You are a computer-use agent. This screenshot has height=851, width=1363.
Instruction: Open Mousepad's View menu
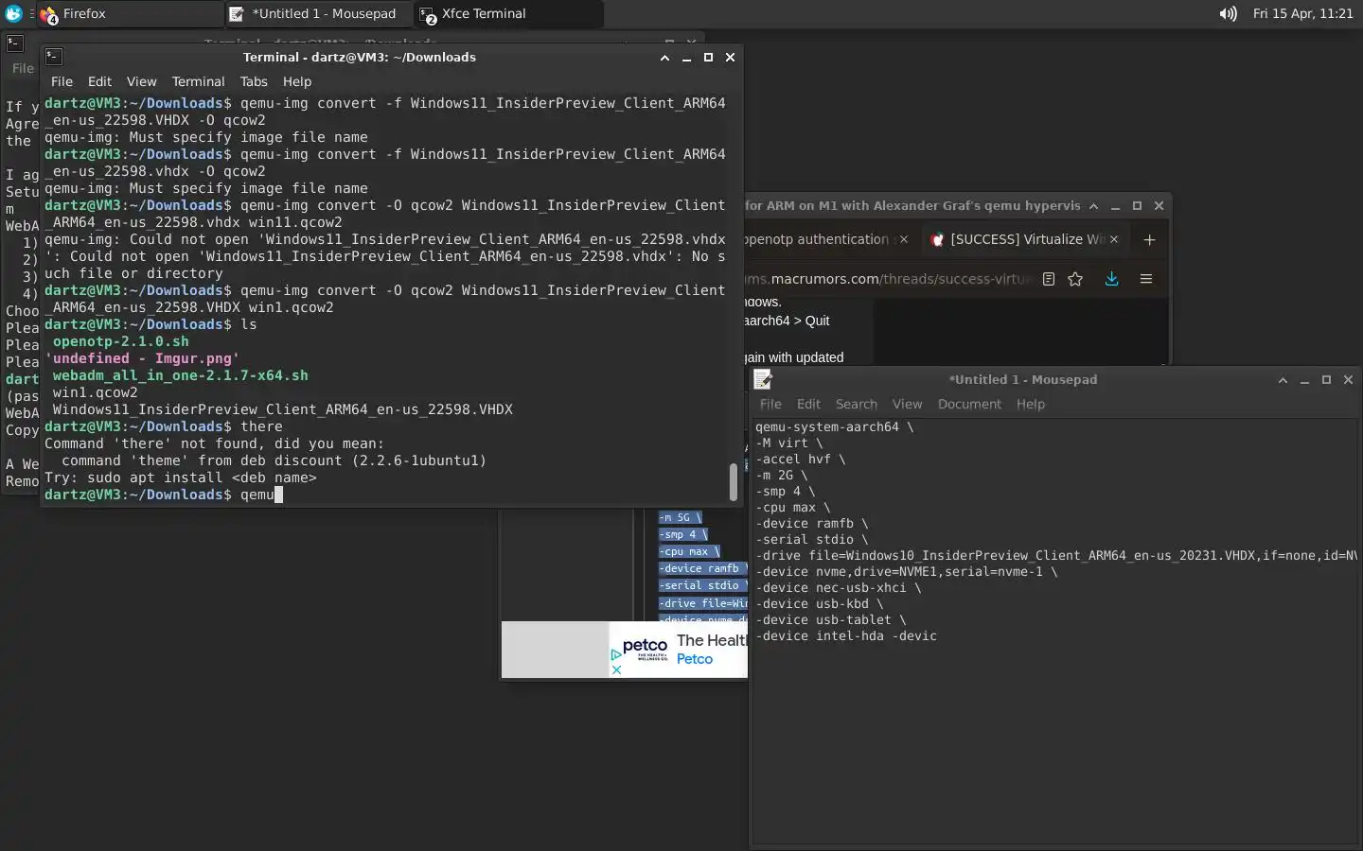[907, 404]
